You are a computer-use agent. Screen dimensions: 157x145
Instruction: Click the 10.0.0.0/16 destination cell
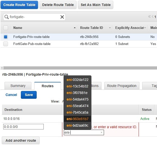(12, 119)
